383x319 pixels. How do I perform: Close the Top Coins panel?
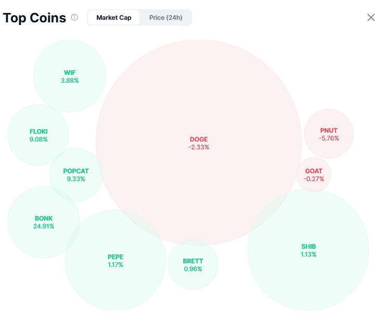coord(371,18)
